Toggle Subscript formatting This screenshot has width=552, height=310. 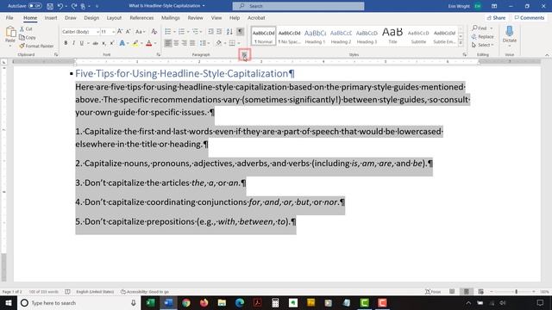[103, 43]
